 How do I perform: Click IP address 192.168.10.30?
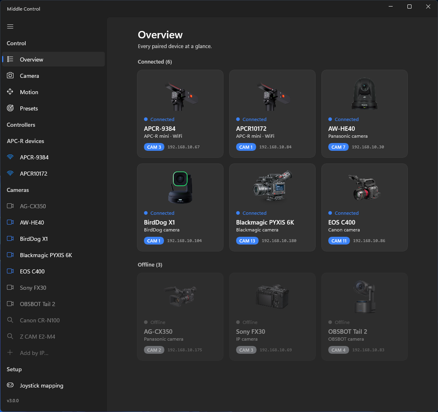[368, 147]
